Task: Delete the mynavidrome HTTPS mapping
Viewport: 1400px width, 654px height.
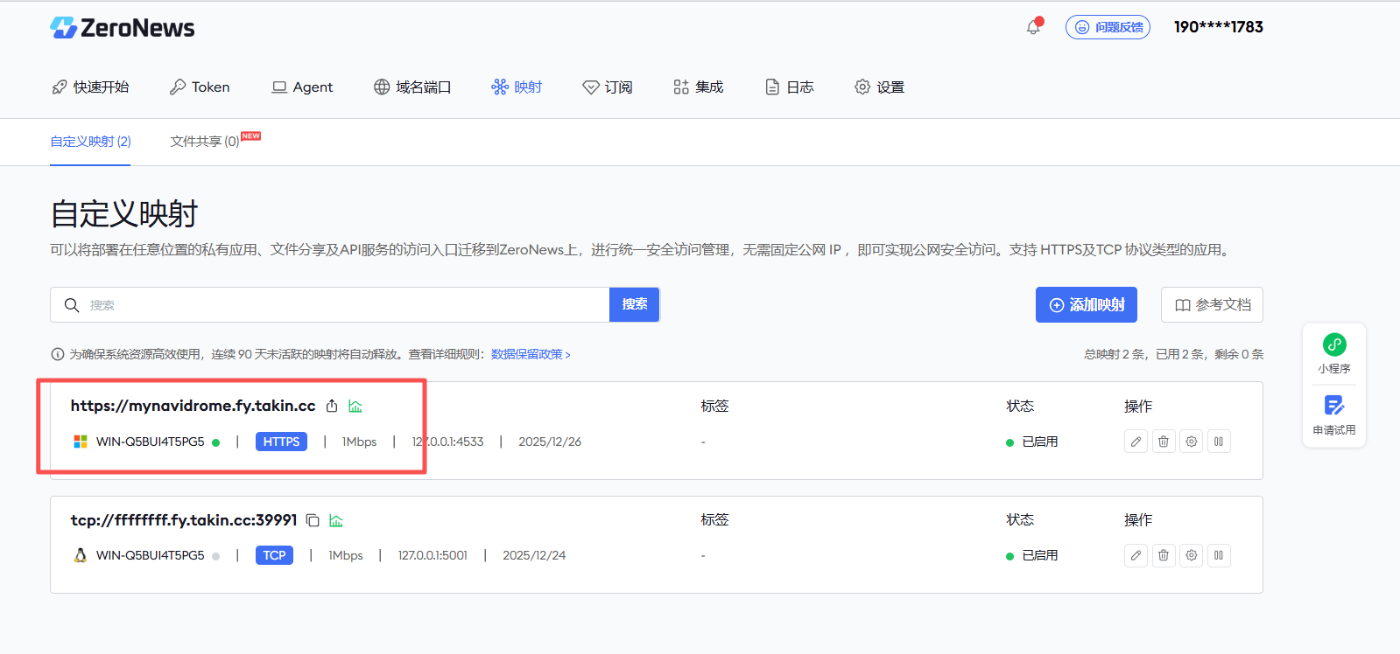Action: tap(1164, 442)
